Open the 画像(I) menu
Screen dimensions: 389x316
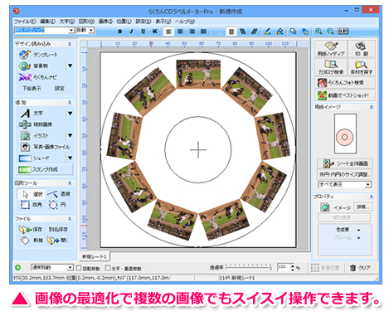(x=105, y=22)
